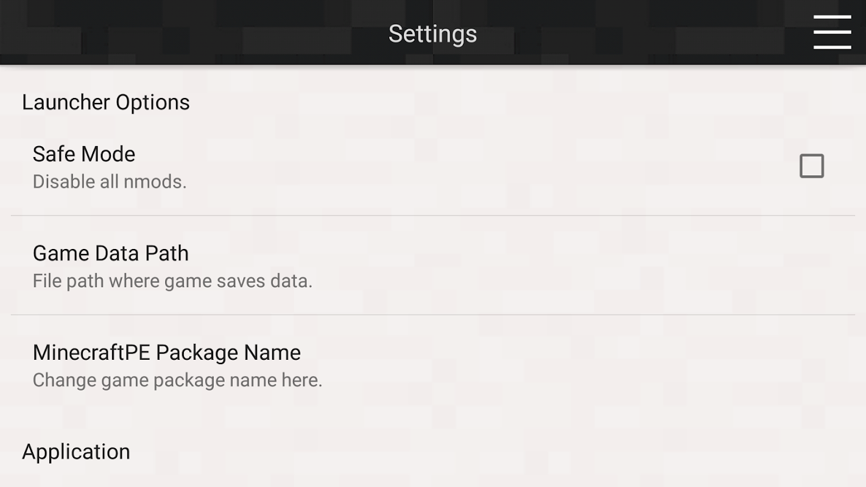Tap the Safe Mode label

tap(84, 154)
